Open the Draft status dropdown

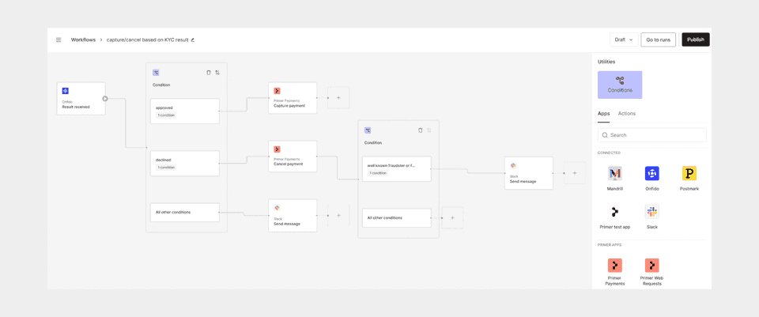click(x=624, y=40)
